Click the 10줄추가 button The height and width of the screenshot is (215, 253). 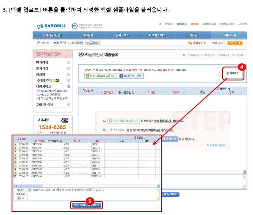pos(21,194)
